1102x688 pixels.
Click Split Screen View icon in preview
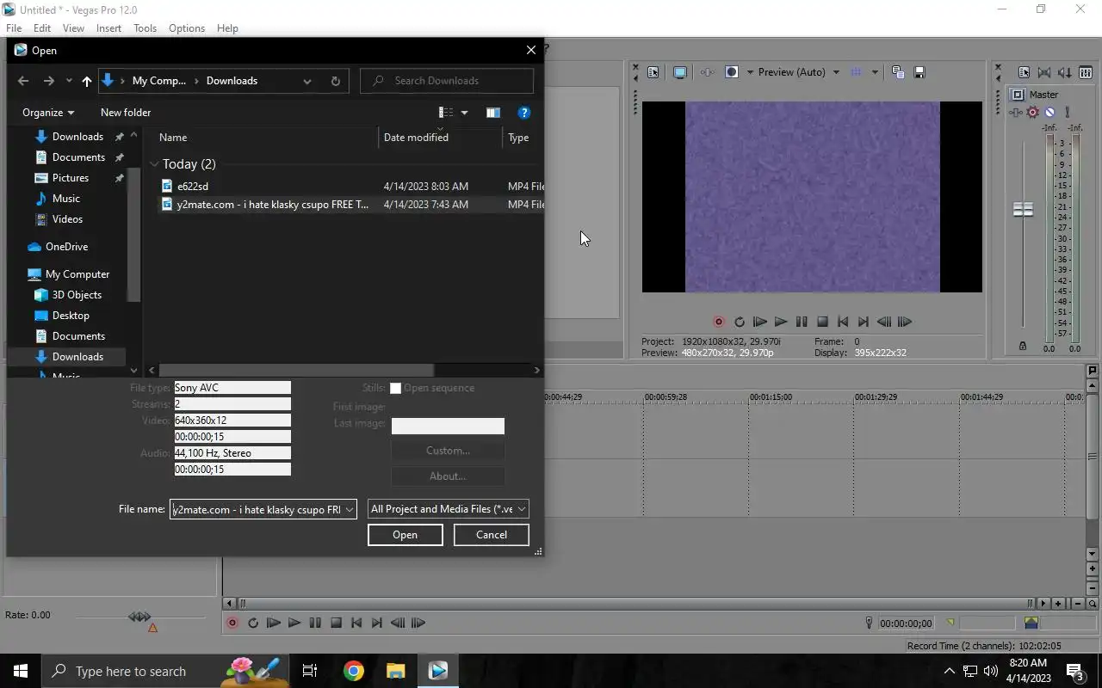point(732,72)
